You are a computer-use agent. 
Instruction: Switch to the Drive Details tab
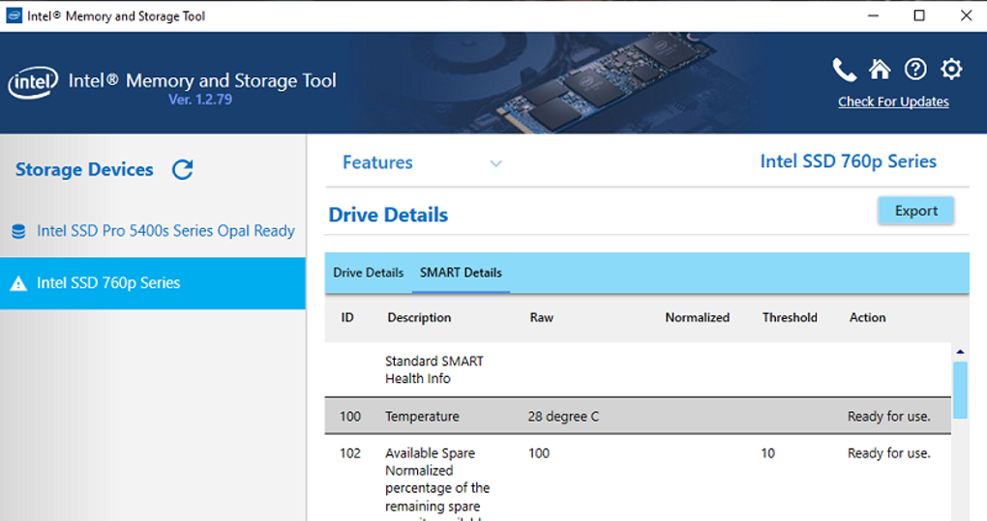coord(368,273)
